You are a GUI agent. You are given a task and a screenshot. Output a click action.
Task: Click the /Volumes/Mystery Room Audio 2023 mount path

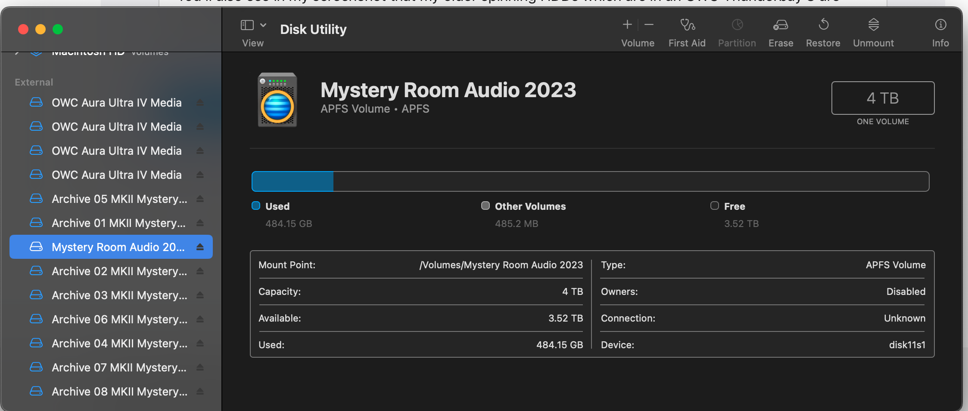click(x=501, y=265)
